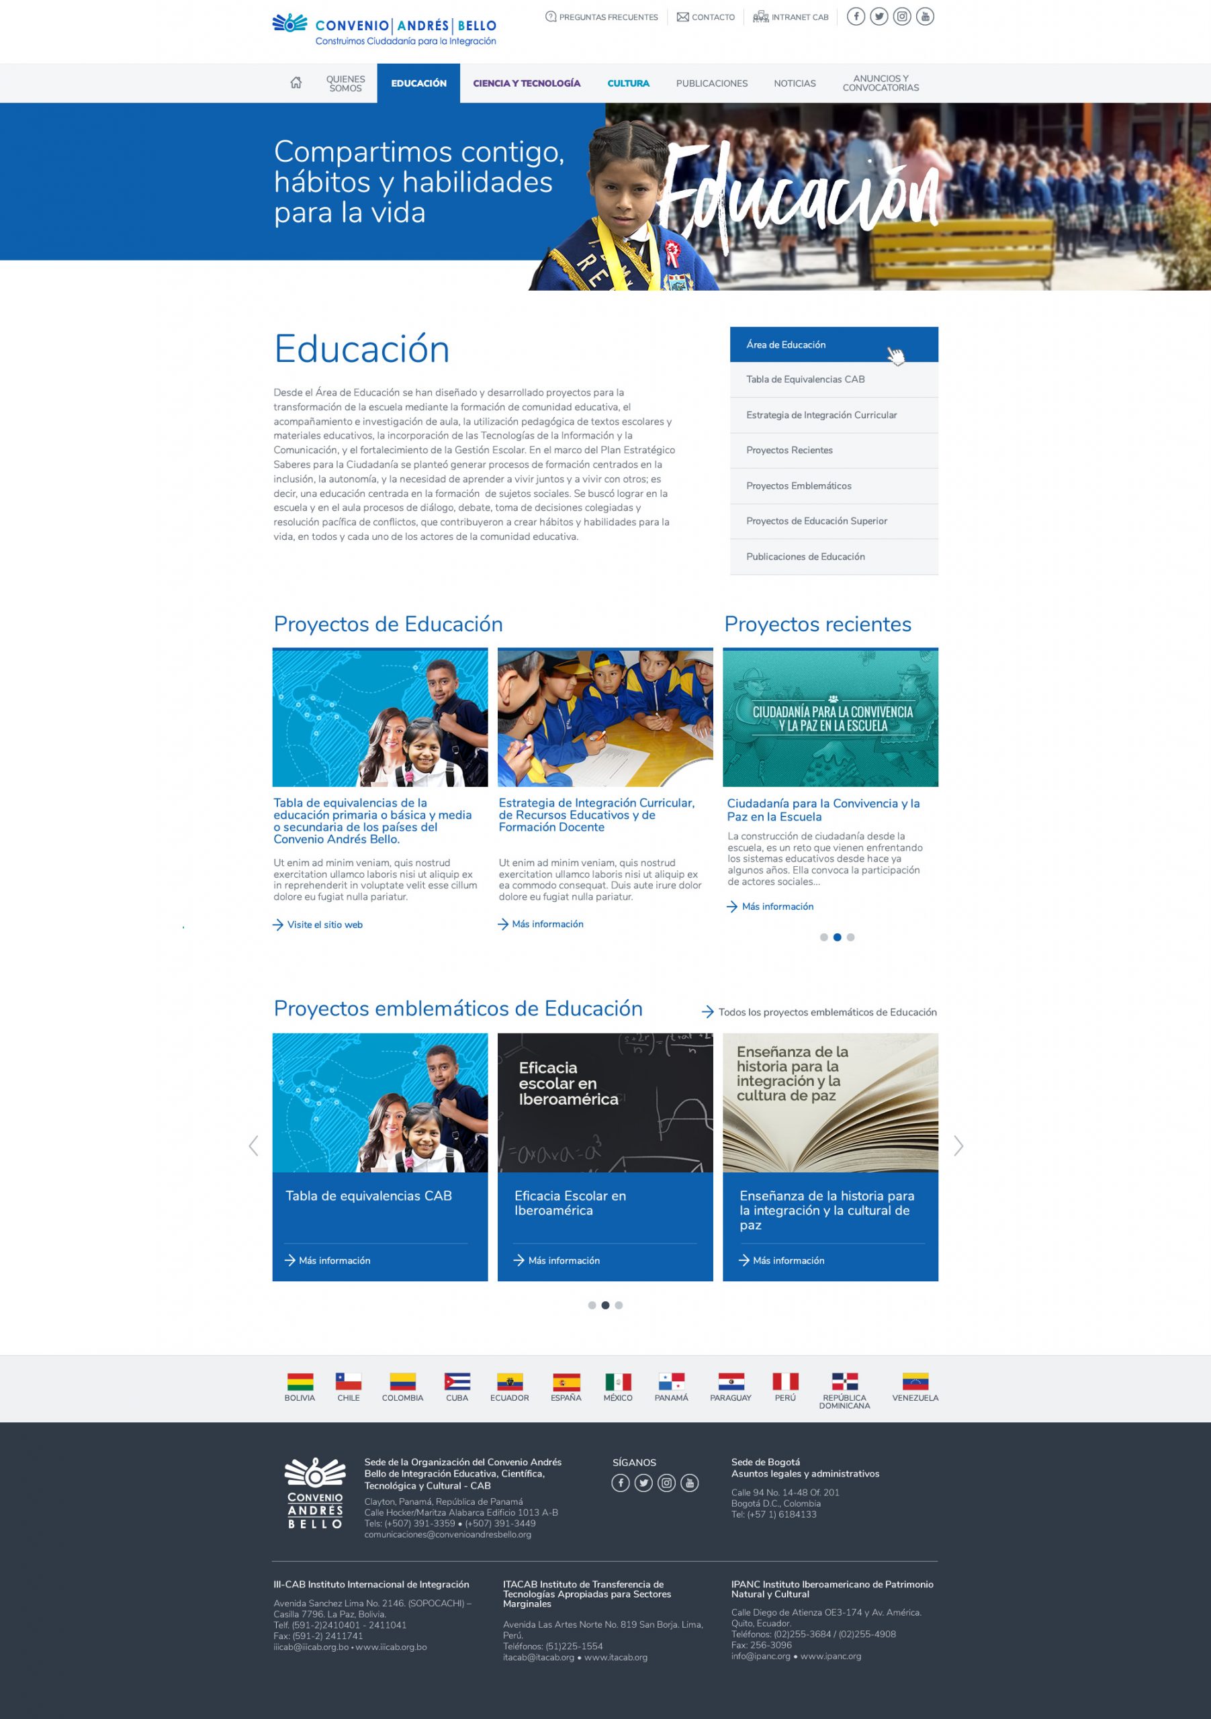
Task: Click Visite el sitio web link
Action: [x=324, y=925]
